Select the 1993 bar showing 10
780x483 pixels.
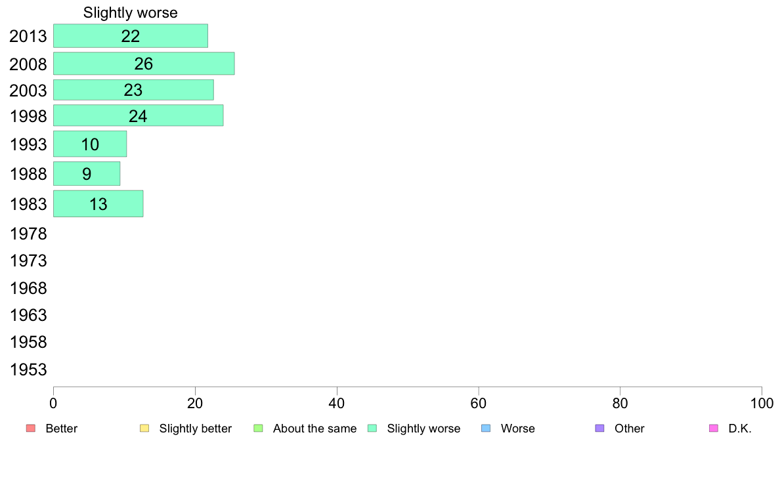[90, 144]
